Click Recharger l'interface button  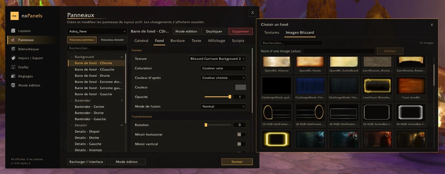pos(87,162)
